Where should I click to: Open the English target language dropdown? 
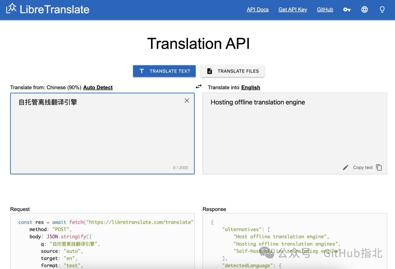[x=251, y=88]
